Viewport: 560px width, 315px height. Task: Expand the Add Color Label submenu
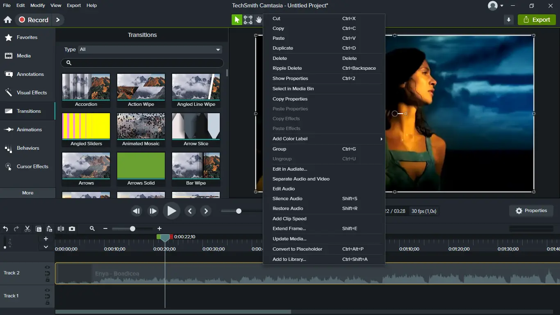tap(324, 139)
